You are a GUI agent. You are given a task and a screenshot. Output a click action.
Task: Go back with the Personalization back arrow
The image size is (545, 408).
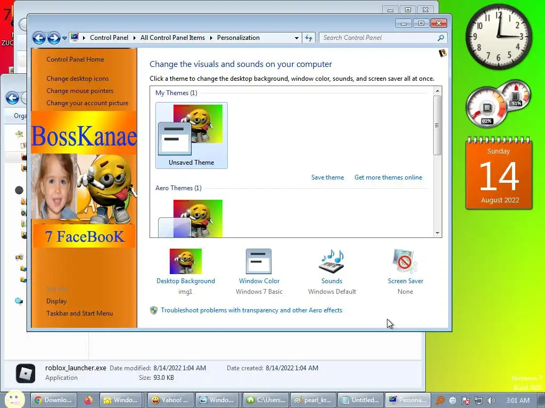coord(39,38)
